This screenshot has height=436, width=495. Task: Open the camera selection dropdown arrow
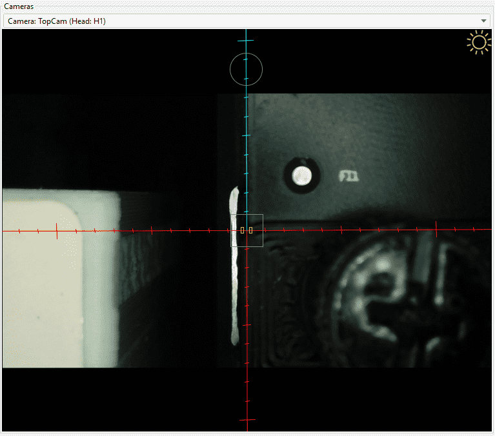coord(484,21)
